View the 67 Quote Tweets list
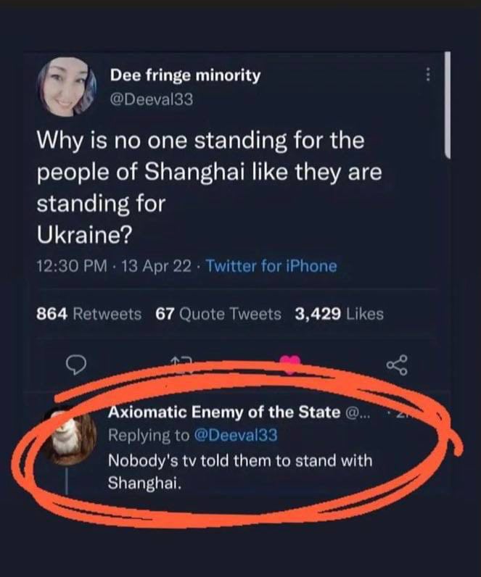481x577 pixels. coord(218,315)
